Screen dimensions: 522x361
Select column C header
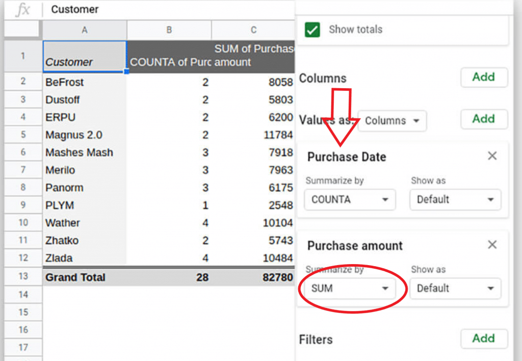point(253,30)
